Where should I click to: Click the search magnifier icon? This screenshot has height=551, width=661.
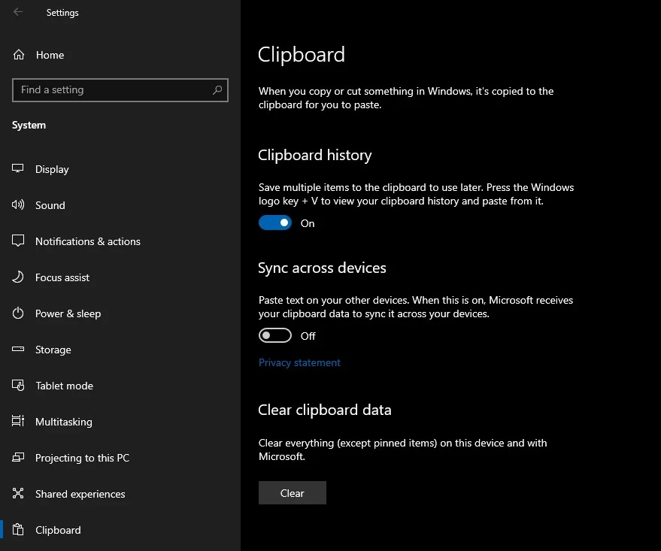coord(217,89)
